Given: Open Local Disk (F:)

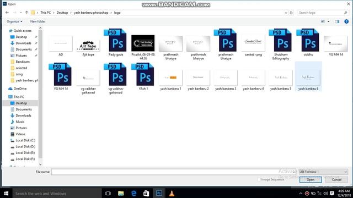Looking at the screenshot, I should coord(25,159).
